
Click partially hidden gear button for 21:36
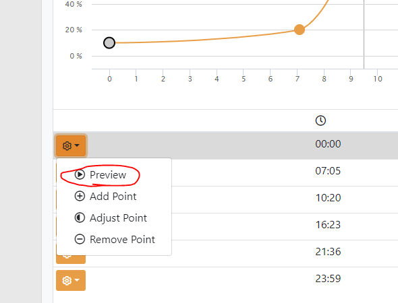[71, 259]
